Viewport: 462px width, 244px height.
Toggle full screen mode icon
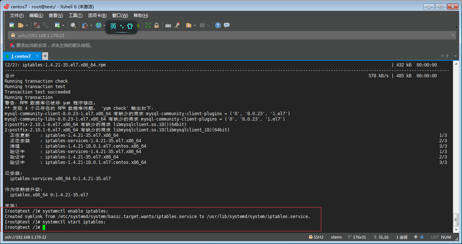coord(148,25)
